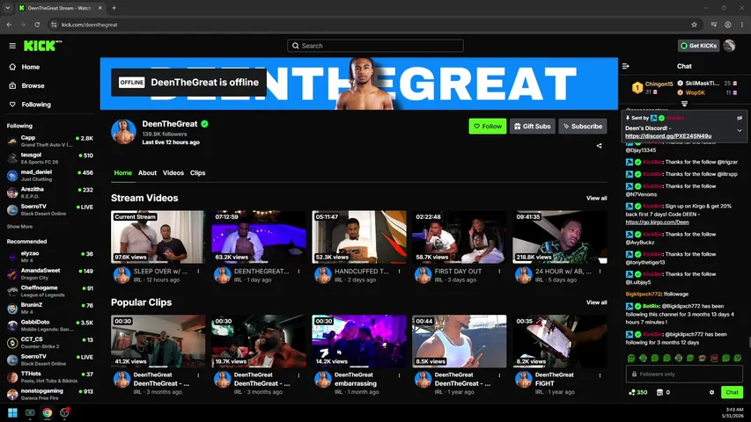Open the hamburger sidebar menu
The height and width of the screenshot is (422, 751).
pyautogui.click(x=12, y=46)
